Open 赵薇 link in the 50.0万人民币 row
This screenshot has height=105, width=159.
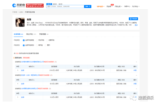pos(23,84)
